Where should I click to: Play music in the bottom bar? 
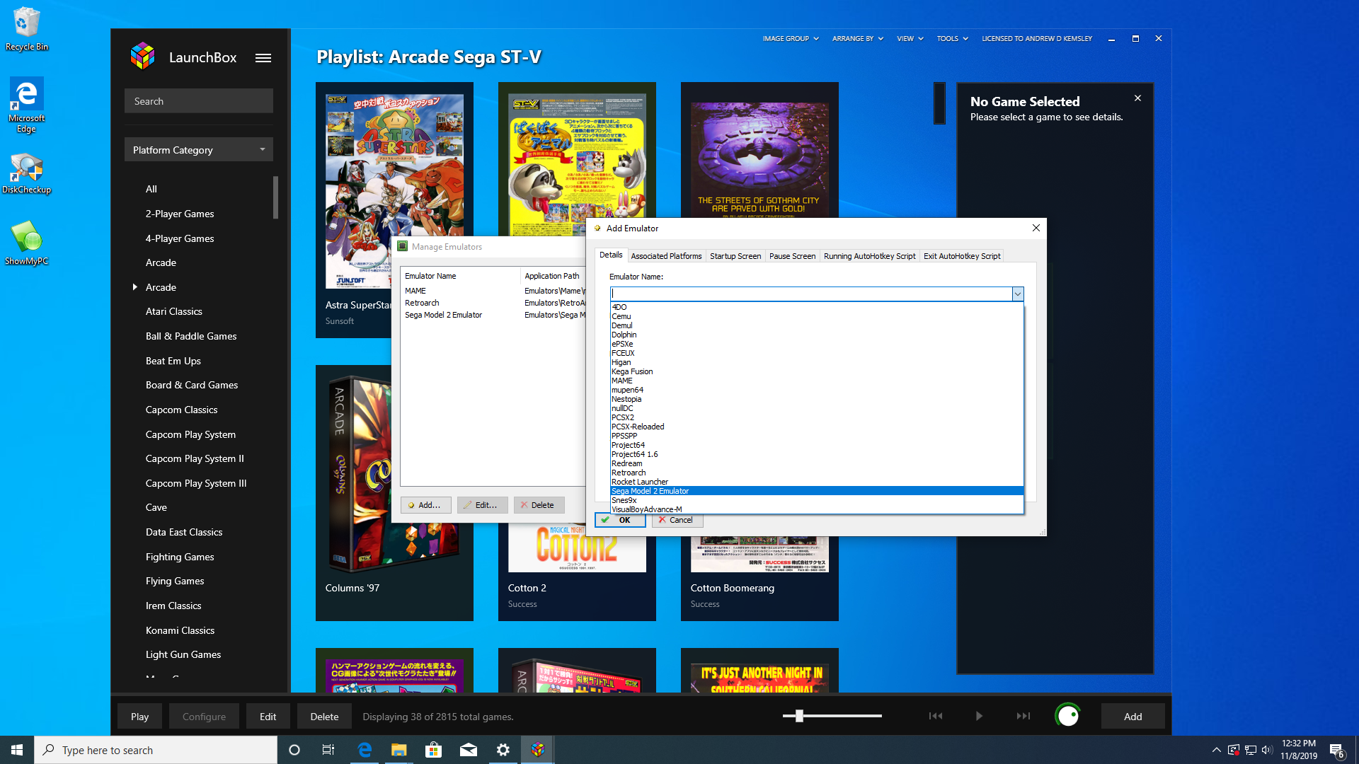[x=979, y=716]
